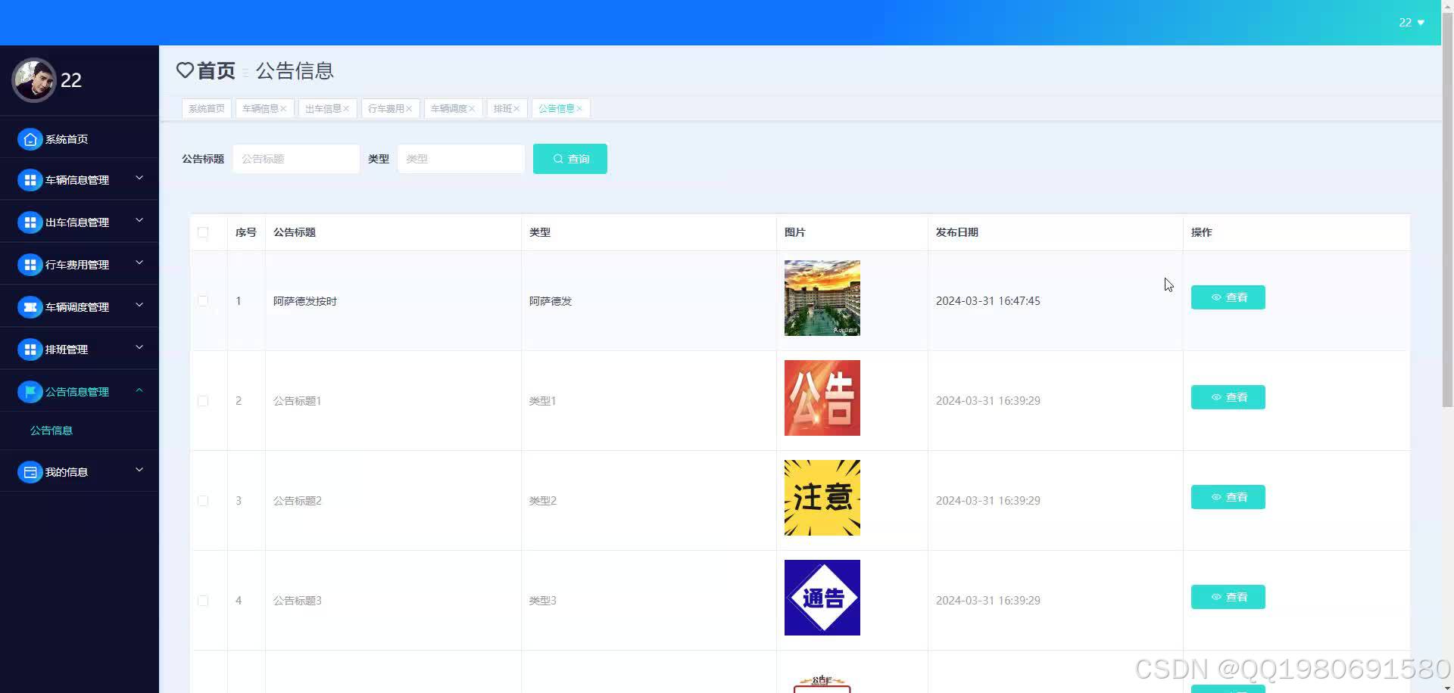Click the 排班管理 grid icon

coord(30,350)
